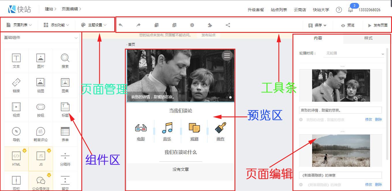Open the hamburger menu on preview banner
The image size is (392, 191).
[x=227, y=56]
